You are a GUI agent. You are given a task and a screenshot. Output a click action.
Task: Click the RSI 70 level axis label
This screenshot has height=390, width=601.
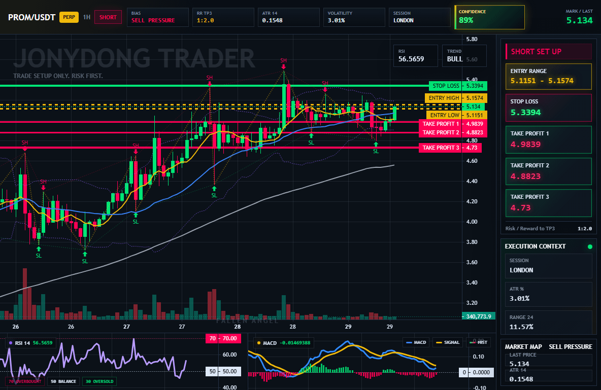(224, 338)
